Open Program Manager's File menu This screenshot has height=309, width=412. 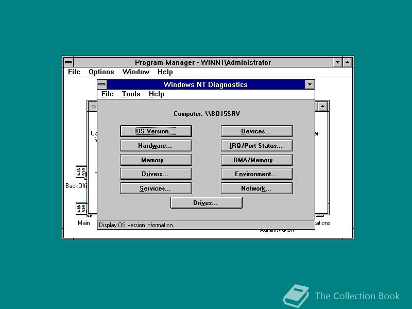point(74,72)
